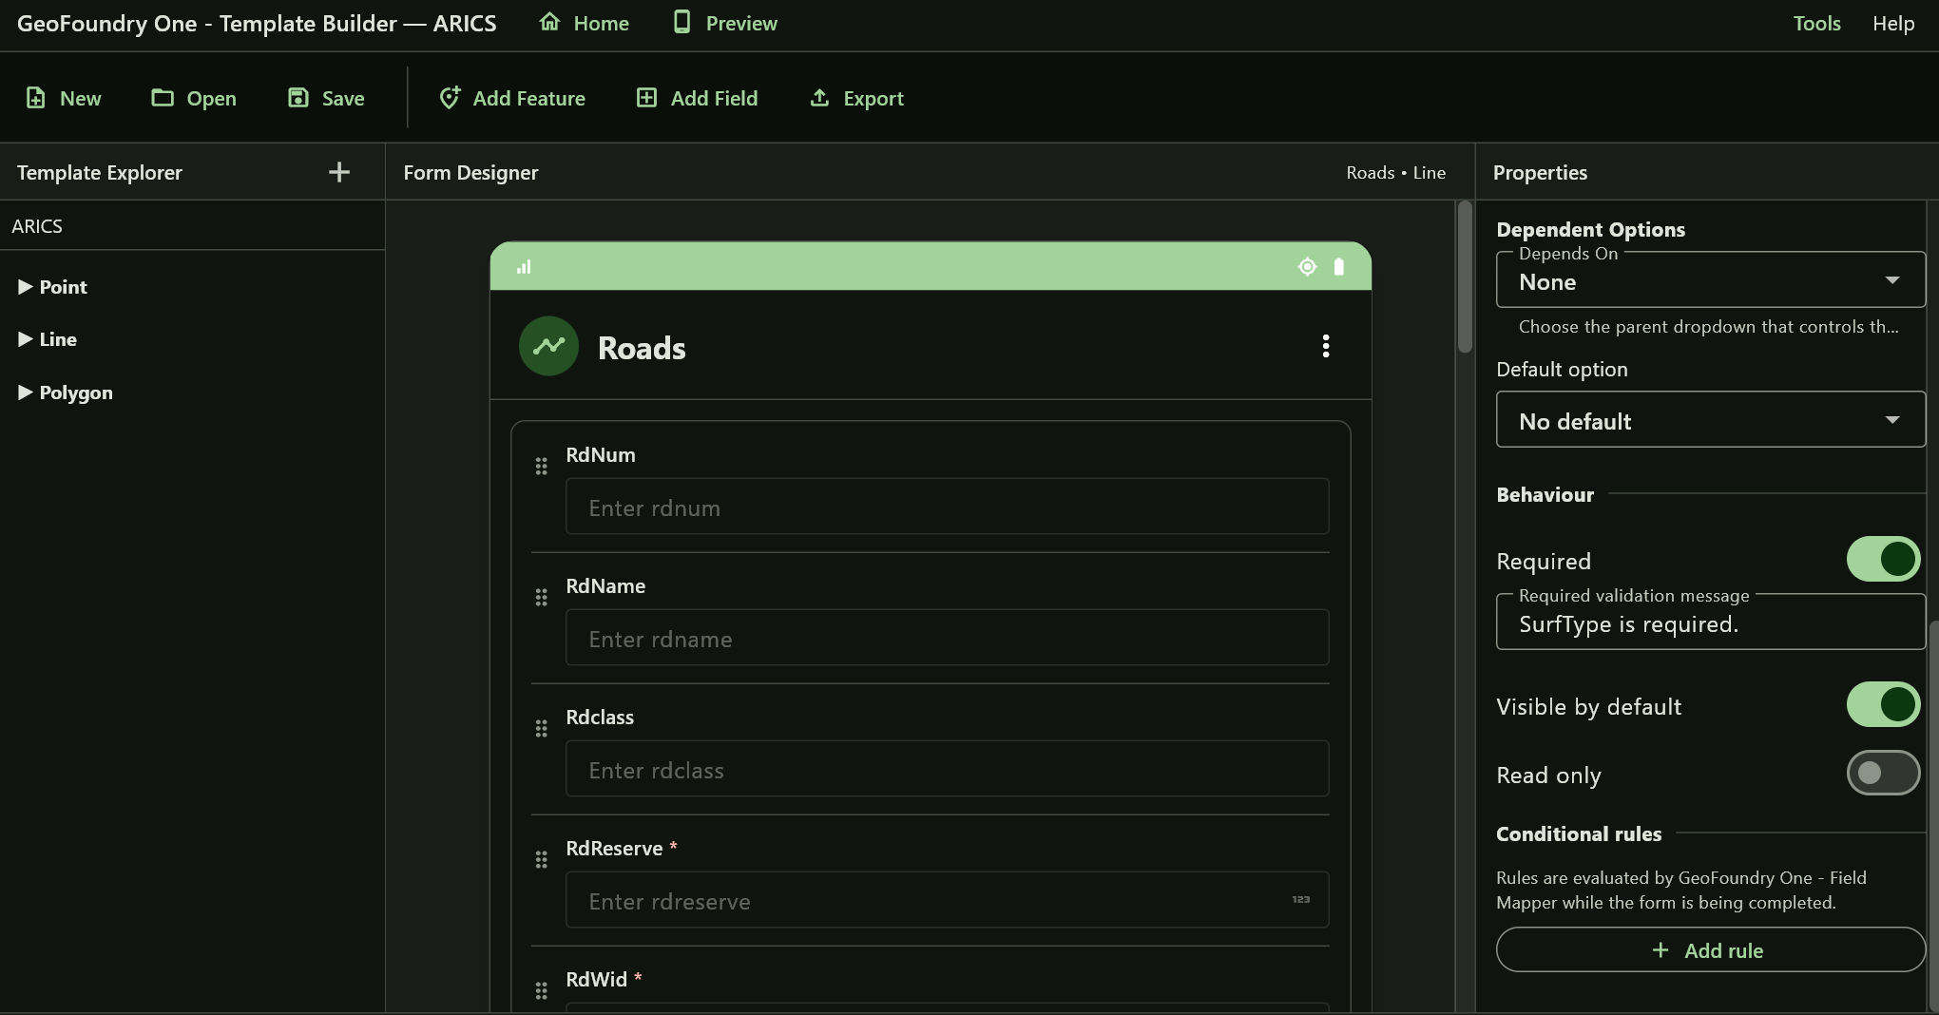The height and width of the screenshot is (1015, 1939).
Task: Click the Export upload icon
Action: tap(819, 98)
